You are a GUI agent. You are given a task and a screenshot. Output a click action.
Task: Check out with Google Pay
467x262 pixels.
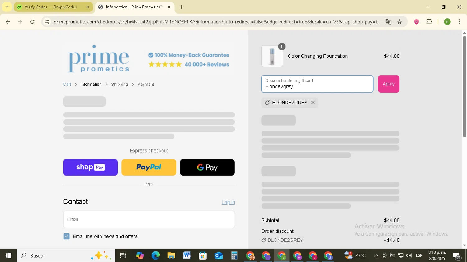pos(207,168)
